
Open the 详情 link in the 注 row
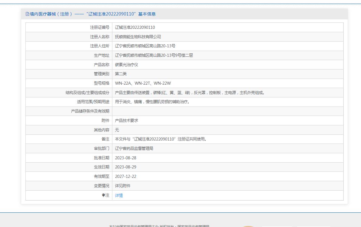[119, 195]
